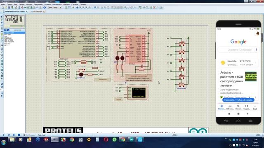Open the blue Help question mark icon
Image resolution: width=264 pixels, height=148 pixels.
click(x=45, y=7)
